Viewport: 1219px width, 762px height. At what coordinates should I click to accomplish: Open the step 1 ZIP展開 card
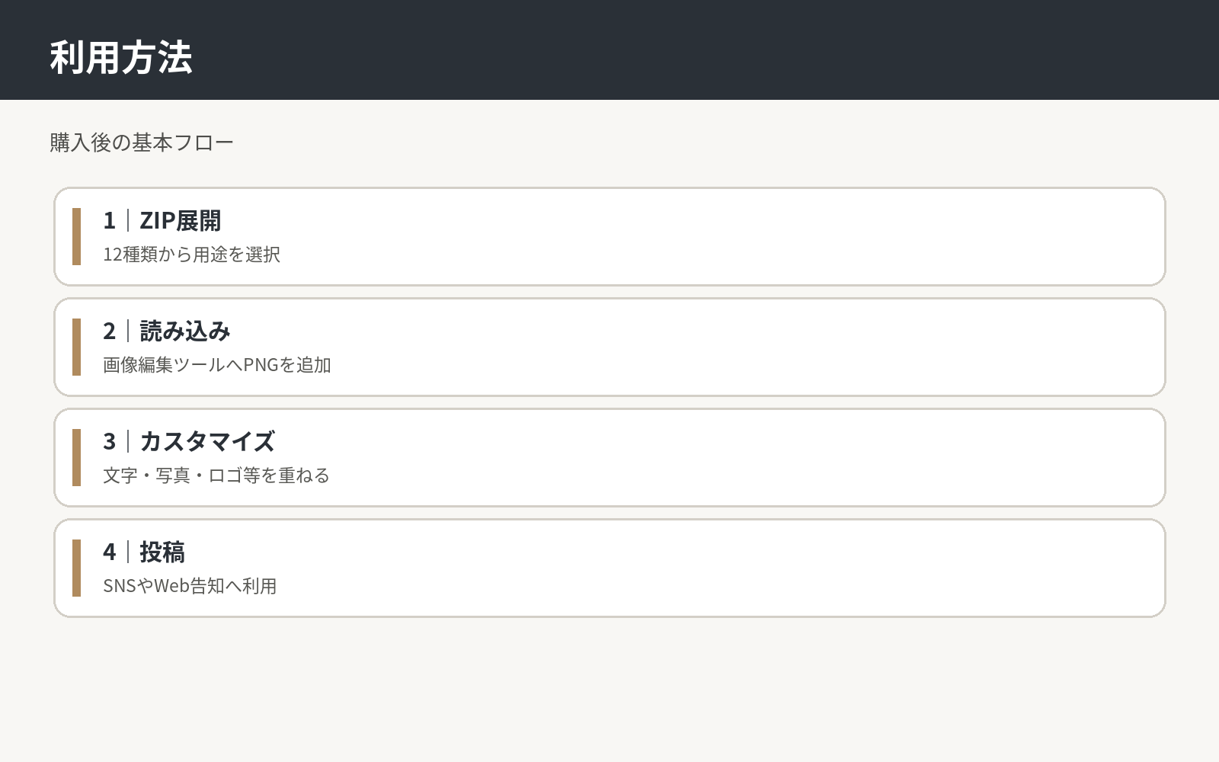click(x=609, y=236)
